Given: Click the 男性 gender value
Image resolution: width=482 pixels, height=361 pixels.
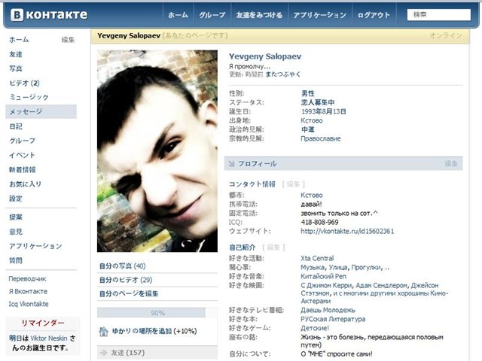Looking at the screenshot, I should coord(308,93).
